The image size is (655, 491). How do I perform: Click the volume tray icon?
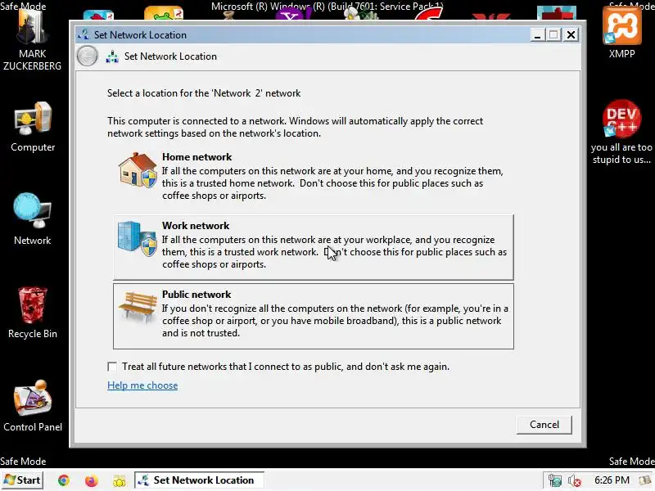click(575, 480)
